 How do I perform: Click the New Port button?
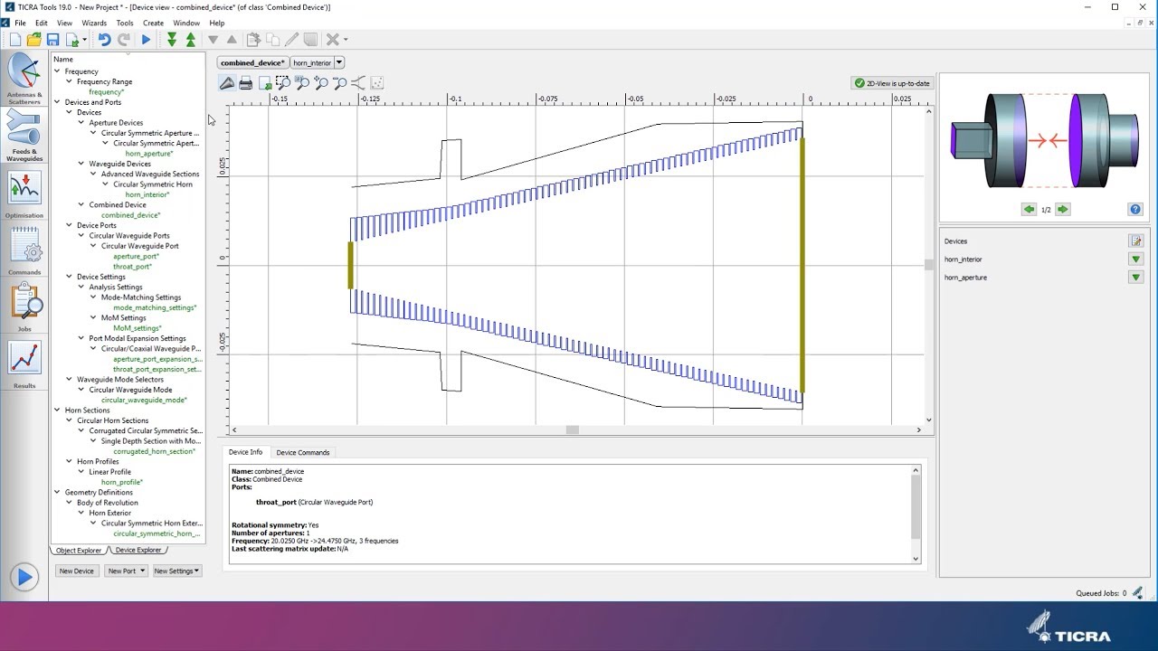point(126,571)
